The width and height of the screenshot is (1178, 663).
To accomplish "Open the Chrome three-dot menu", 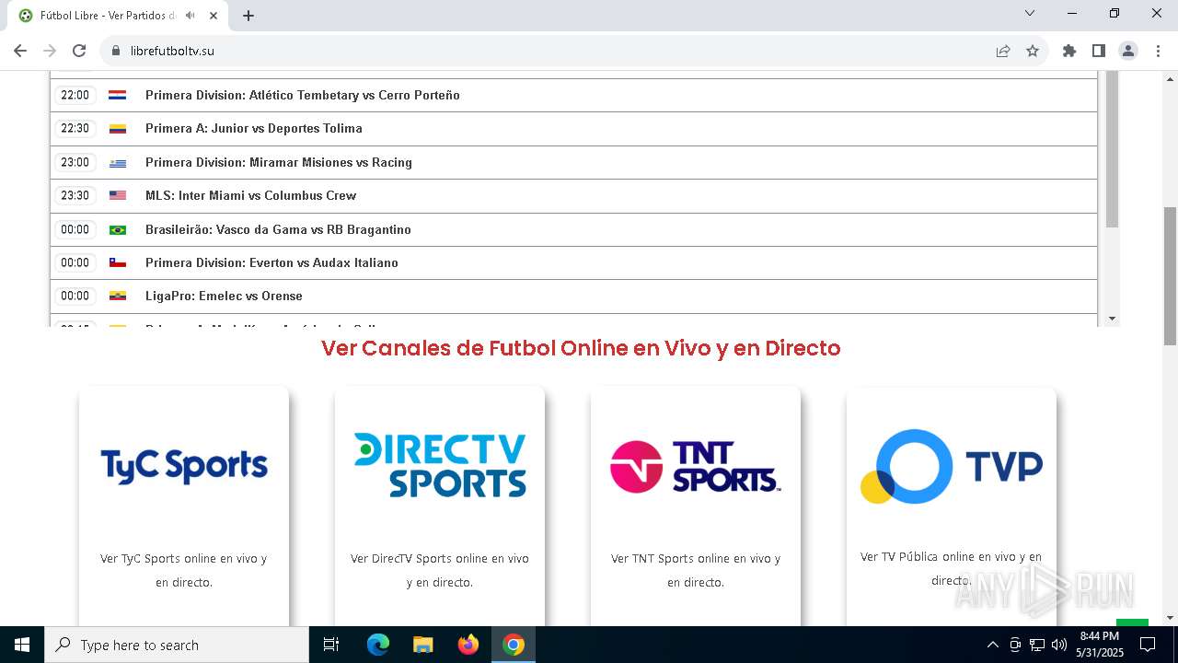I will coord(1158,51).
